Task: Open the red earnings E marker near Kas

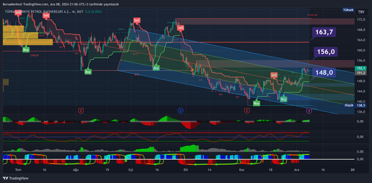Action: click(247, 110)
